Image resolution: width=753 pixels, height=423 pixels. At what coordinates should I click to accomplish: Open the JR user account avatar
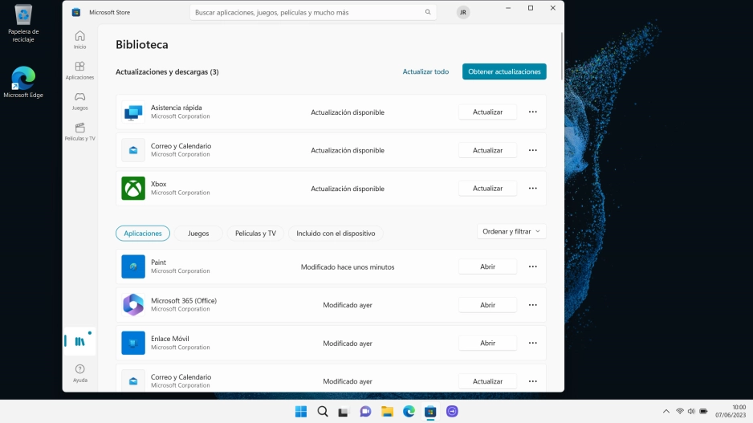click(463, 13)
